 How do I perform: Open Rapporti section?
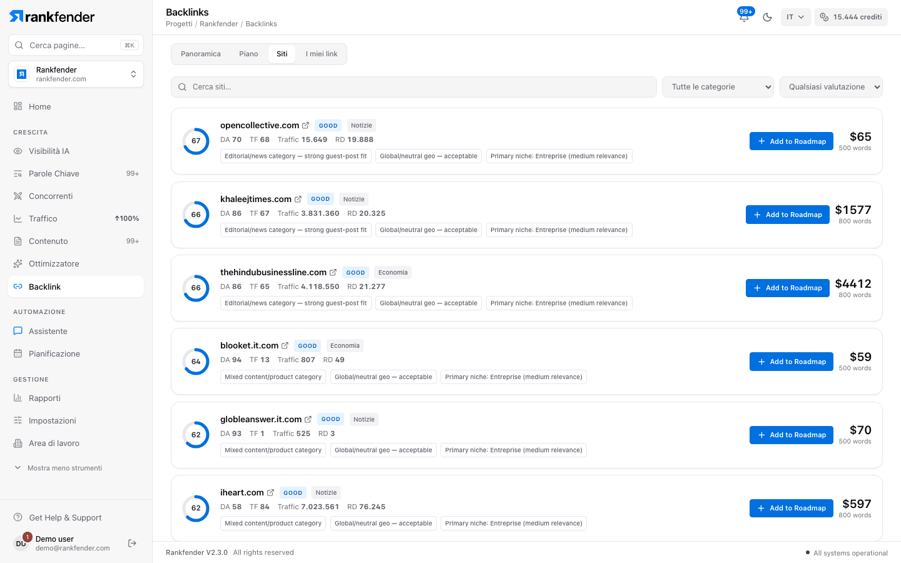point(76,398)
